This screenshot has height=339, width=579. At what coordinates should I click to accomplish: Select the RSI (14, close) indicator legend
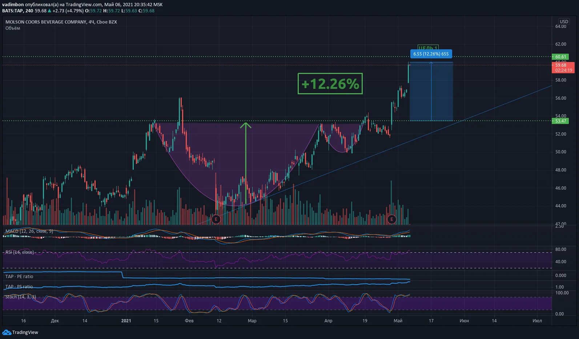coord(19,252)
